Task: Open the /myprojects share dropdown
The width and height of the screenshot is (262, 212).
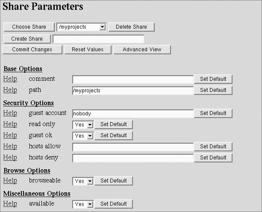Action: tap(81, 27)
